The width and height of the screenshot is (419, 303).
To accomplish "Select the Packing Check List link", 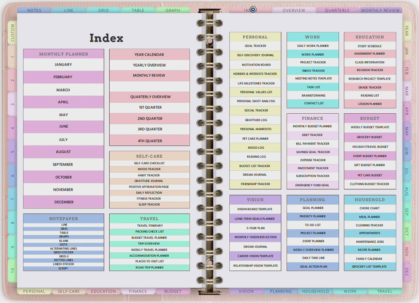I will [149, 232].
